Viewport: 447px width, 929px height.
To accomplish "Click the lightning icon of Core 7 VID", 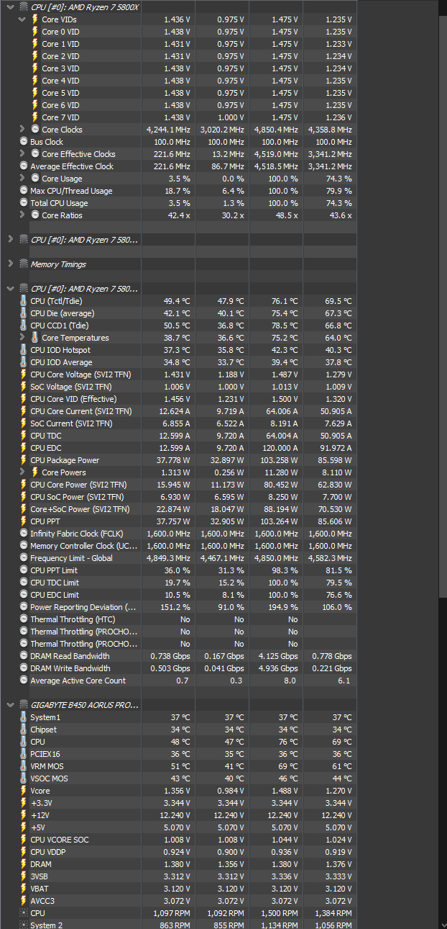I will pos(35,117).
